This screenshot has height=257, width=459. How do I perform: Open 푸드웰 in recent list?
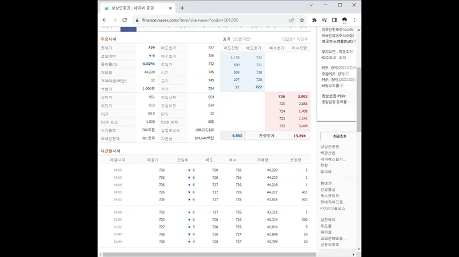(x=326, y=226)
